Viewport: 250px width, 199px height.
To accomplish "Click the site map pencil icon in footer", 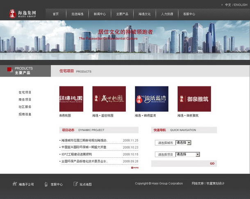I will tap(75, 184).
